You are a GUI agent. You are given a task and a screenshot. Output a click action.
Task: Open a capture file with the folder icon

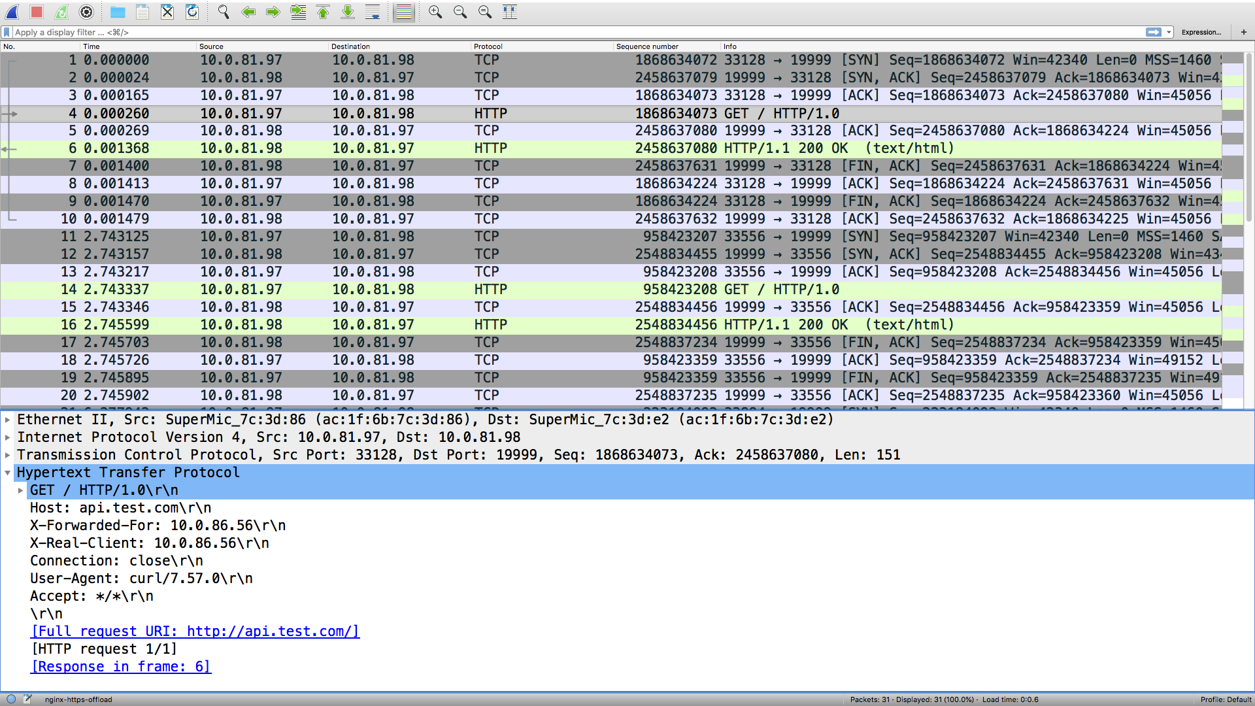[x=118, y=12]
